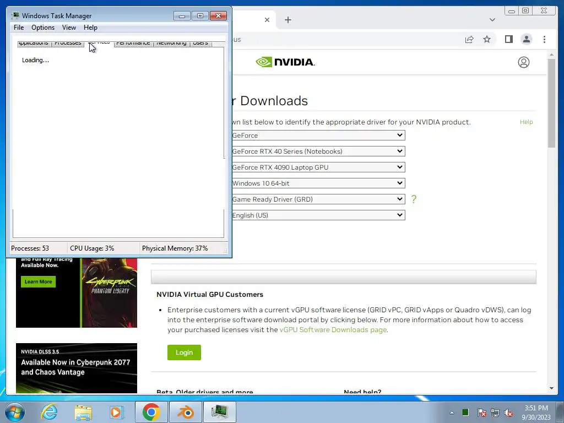Screen dimensions: 564x423
Task: Maximize the Windows Task Manager window
Action: pos(200,15)
